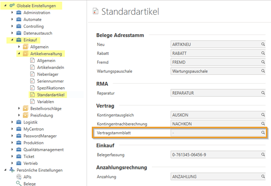271x186 pixels.
Task: Click the magnifier icon in the Rabatt field
Action: pos(263,53)
